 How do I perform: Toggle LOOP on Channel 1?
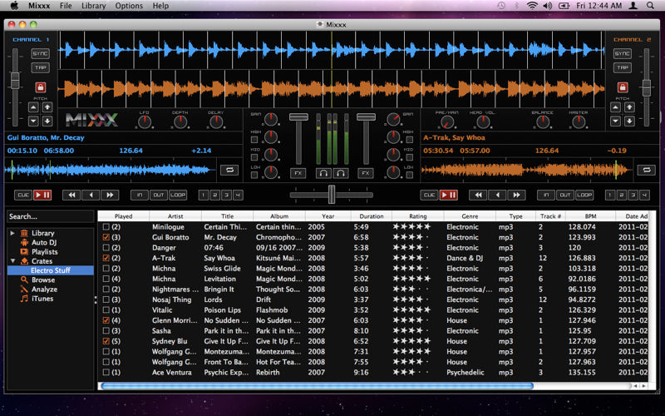click(178, 195)
